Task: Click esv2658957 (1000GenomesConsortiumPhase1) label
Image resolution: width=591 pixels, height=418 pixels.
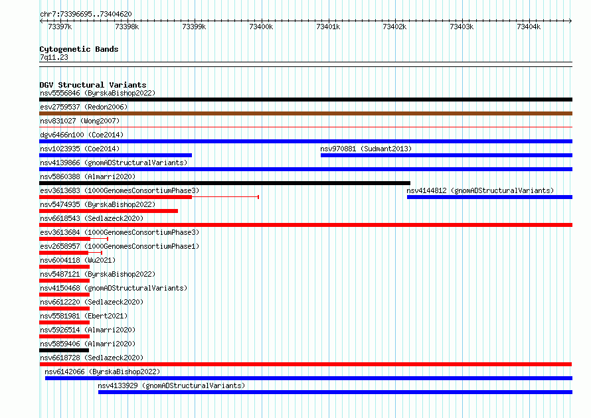Action: 120,246
